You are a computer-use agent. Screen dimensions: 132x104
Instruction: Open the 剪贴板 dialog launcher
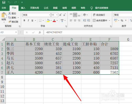20,26
